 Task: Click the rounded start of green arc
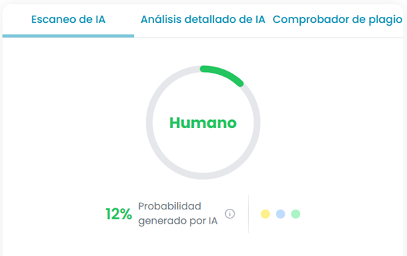pos(203,69)
